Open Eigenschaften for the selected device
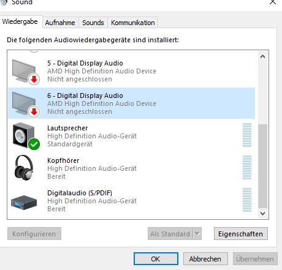The height and width of the screenshot is (270, 282). tap(241, 234)
